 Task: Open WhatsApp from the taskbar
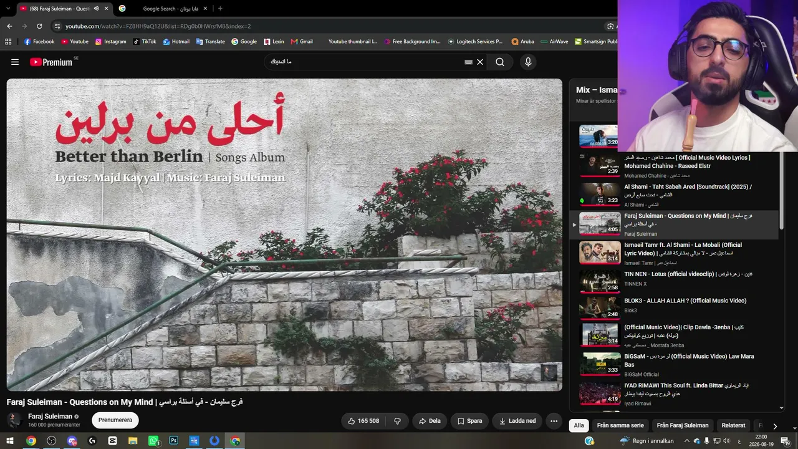[153, 441]
